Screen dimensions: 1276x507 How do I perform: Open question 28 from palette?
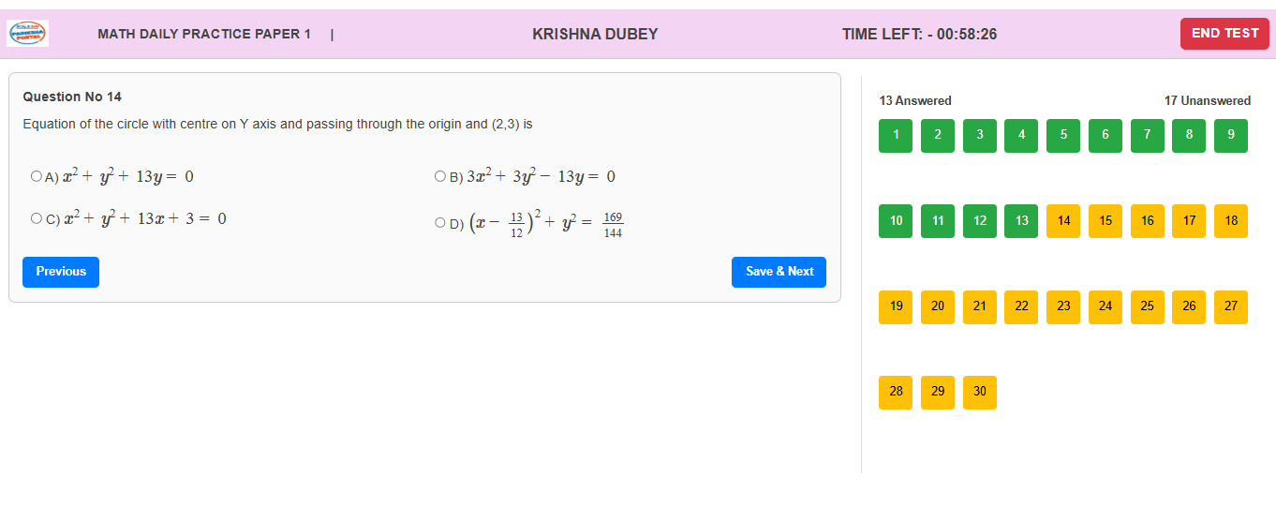point(896,392)
